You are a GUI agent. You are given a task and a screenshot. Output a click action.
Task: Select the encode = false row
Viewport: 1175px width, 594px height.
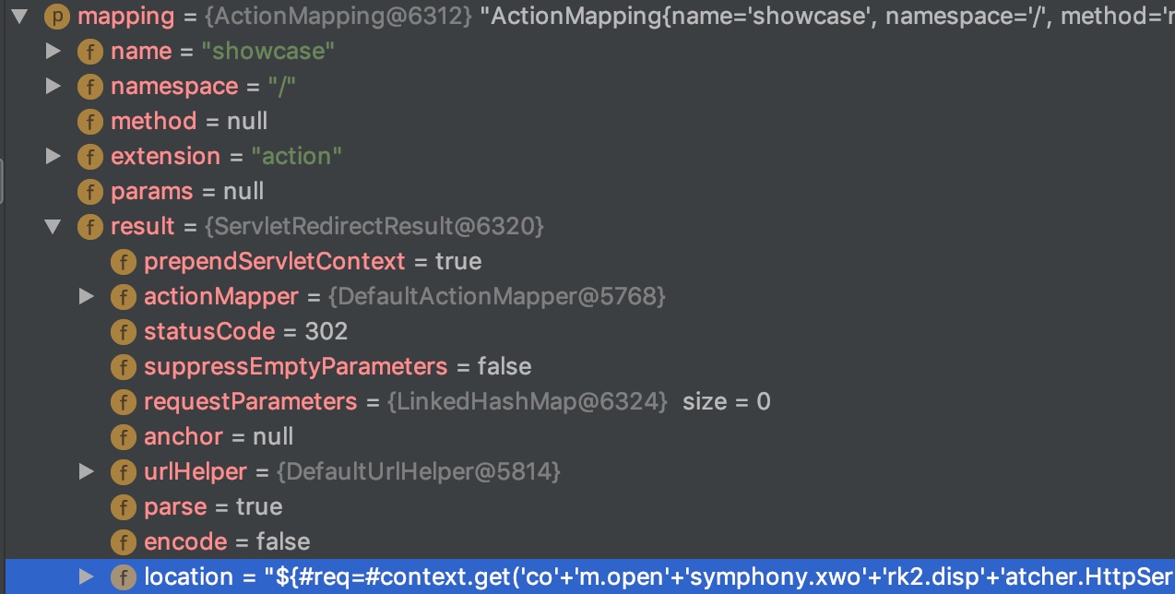590,541
